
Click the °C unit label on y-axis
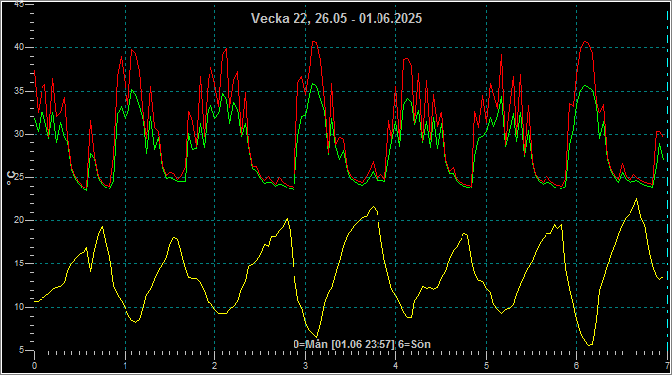[11, 178]
